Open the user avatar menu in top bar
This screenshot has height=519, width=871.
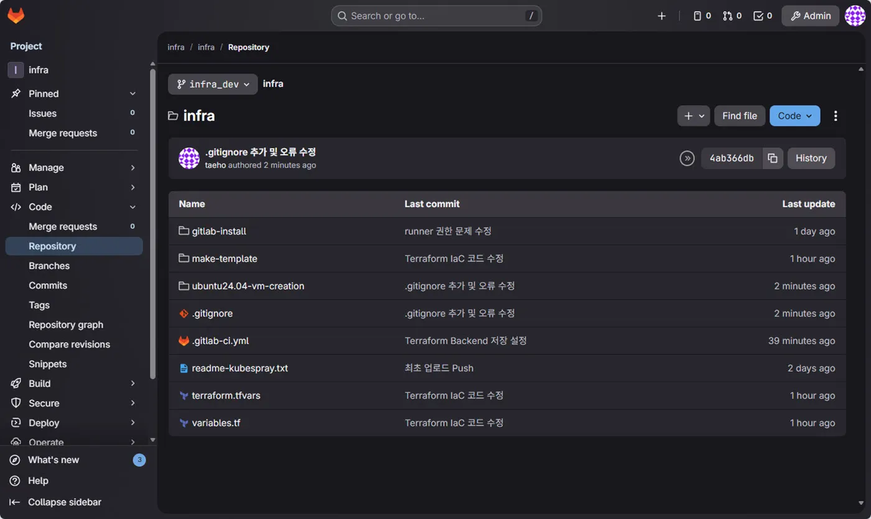855,16
